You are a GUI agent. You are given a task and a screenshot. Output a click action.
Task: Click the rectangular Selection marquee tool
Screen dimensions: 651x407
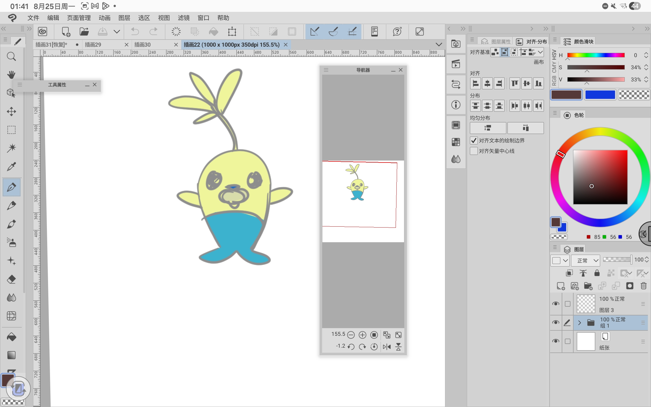point(11,130)
